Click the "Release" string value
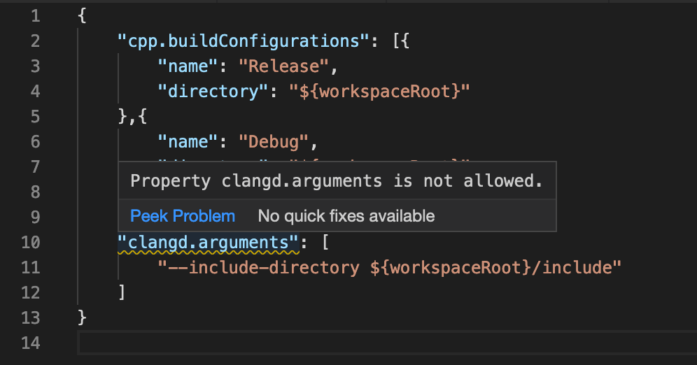The height and width of the screenshot is (365, 697). tap(284, 66)
